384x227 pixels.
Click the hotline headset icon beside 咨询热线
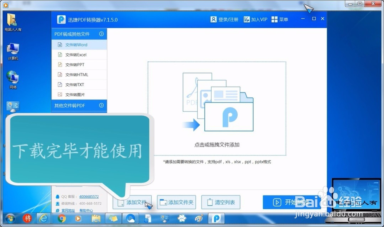(58, 204)
